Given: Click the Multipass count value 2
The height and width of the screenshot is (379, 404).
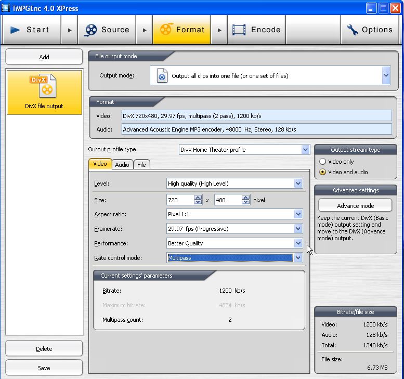Looking at the screenshot, I should point(230,320).
